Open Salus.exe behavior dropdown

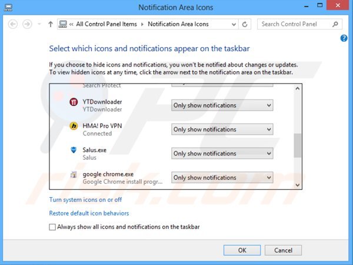(222, 154)
